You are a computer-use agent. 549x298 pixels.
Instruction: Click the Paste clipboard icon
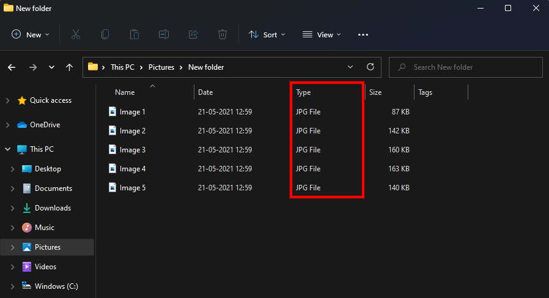pos(134,35)
